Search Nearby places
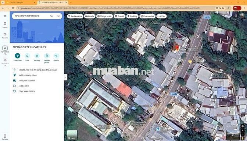The image size is (247, 141). pyautogui.click(x=37, y=57)
